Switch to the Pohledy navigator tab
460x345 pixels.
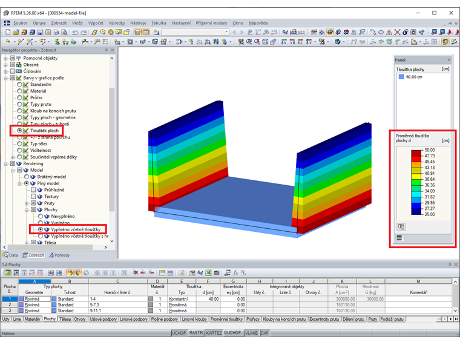[x=59, y=255]
